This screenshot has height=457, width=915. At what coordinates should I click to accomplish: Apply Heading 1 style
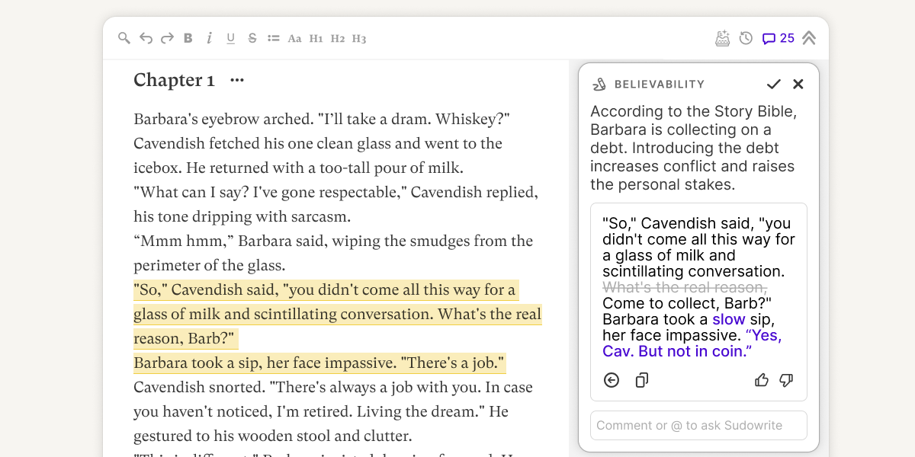click(316, 39)
